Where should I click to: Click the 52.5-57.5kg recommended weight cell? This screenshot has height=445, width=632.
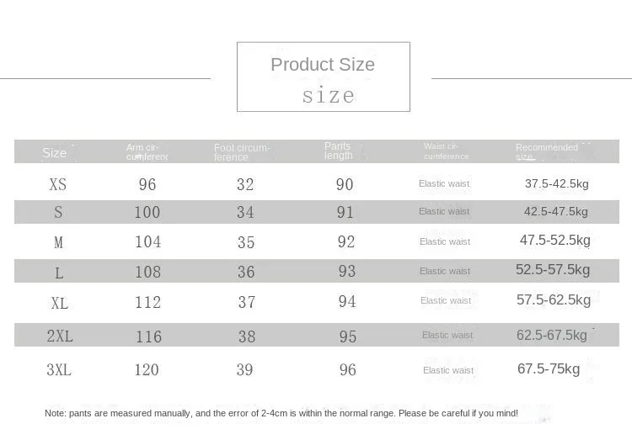(553, 269)
